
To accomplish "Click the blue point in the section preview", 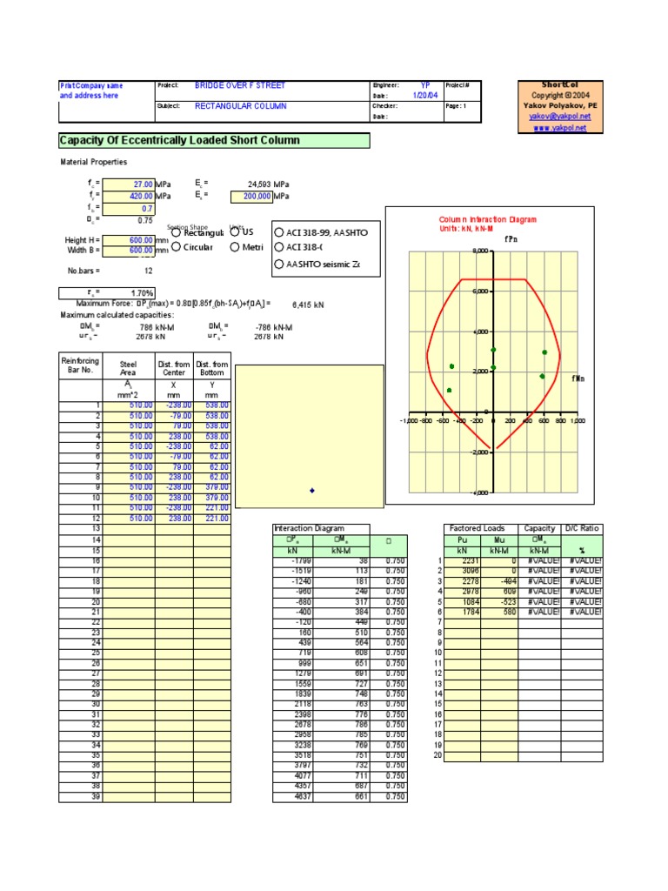I will click(x=312, y=491).
